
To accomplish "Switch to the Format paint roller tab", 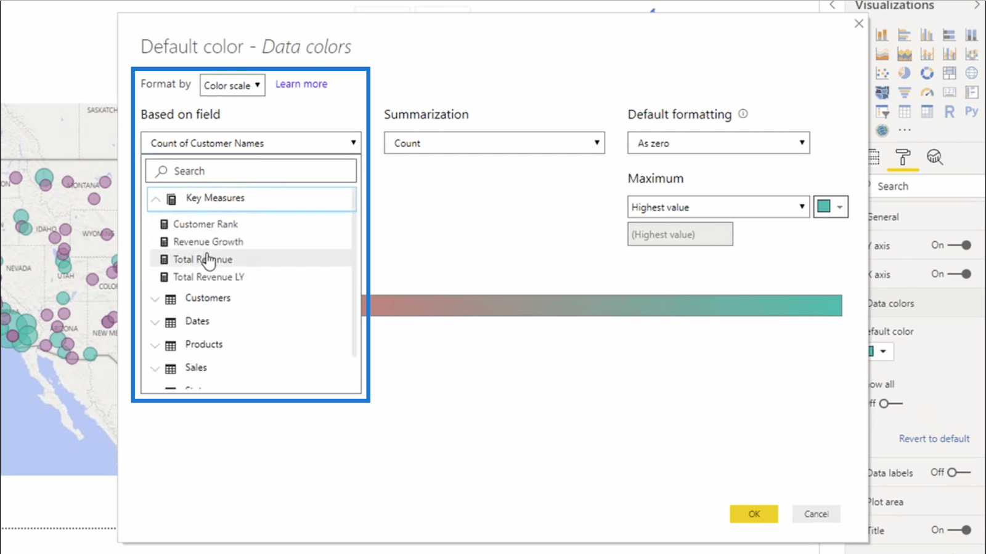I will (903, 158).
